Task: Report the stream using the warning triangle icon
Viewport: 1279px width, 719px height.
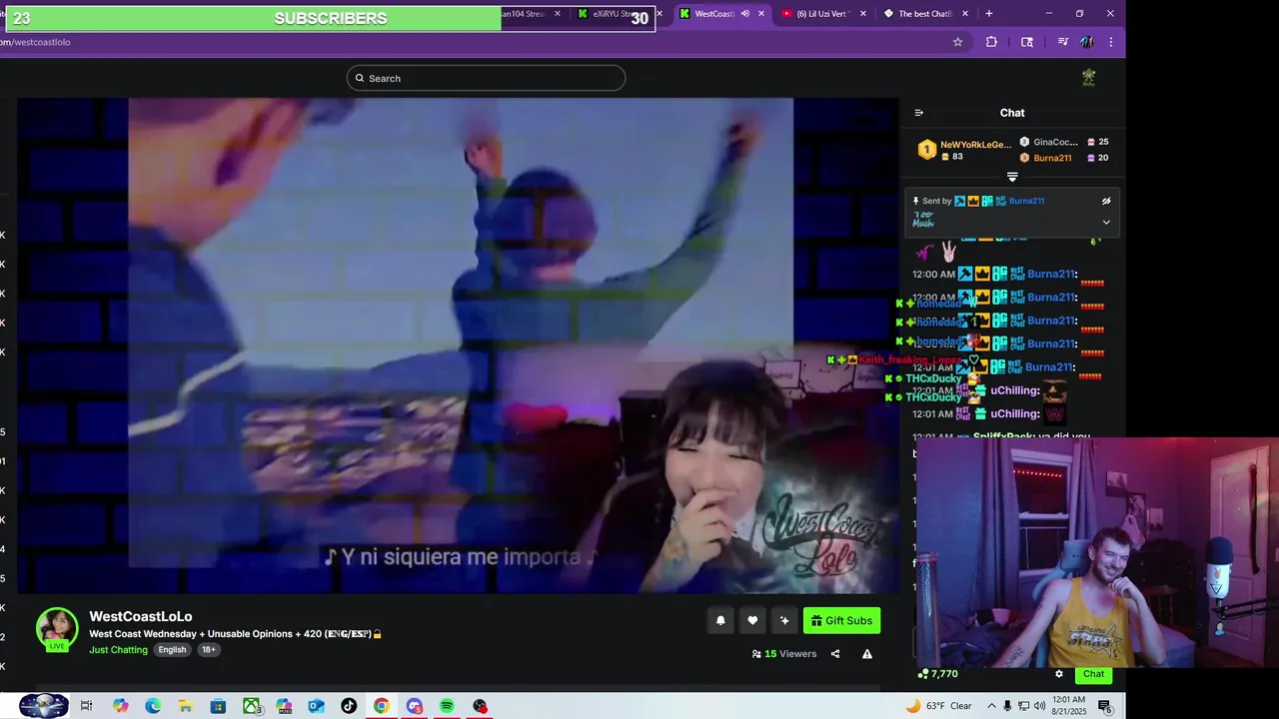Action: 867,654
